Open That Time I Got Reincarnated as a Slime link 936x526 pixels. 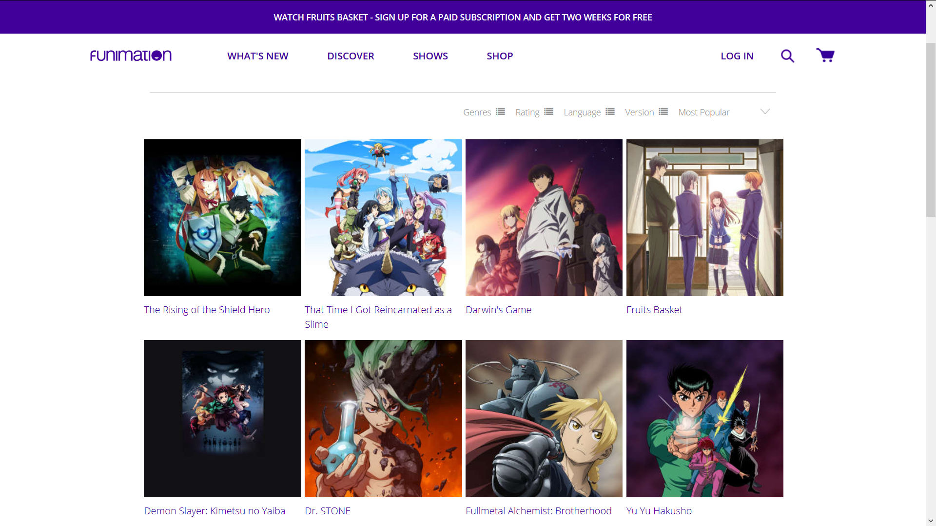378,317
